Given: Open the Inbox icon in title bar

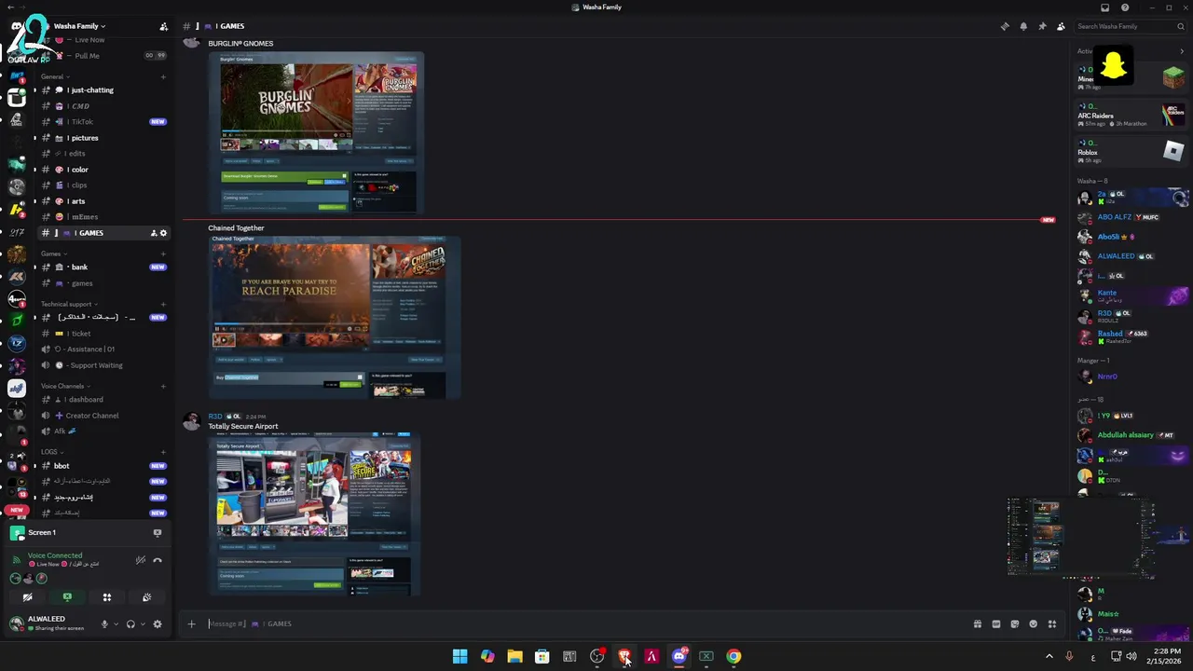Looking at the screenshot, I should pyautogui.click(x=1105, y=7).
